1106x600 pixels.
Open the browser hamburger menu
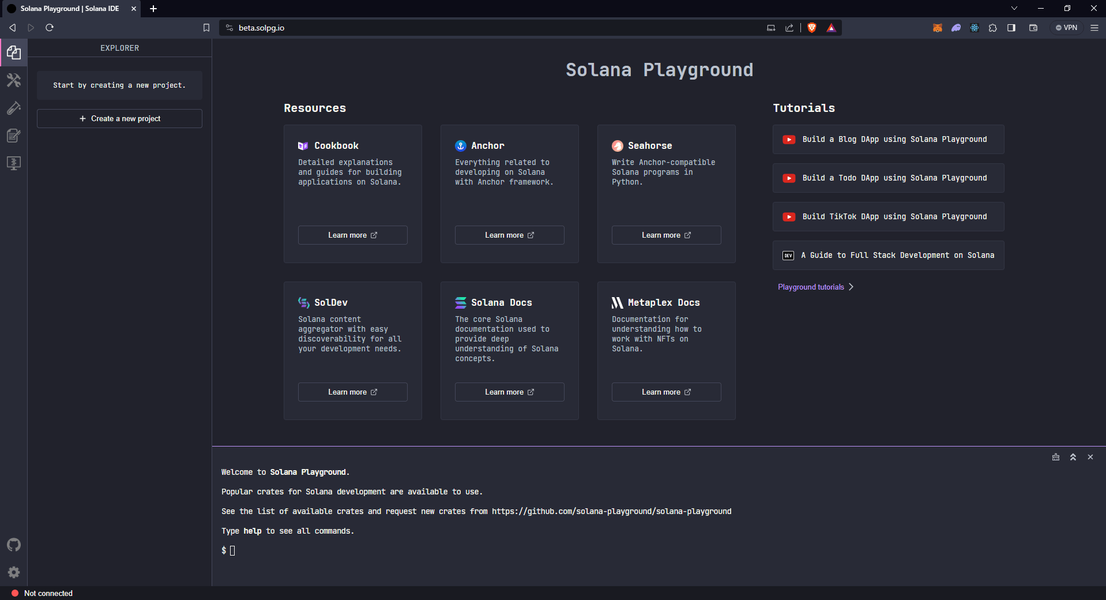pos(1094,27)
